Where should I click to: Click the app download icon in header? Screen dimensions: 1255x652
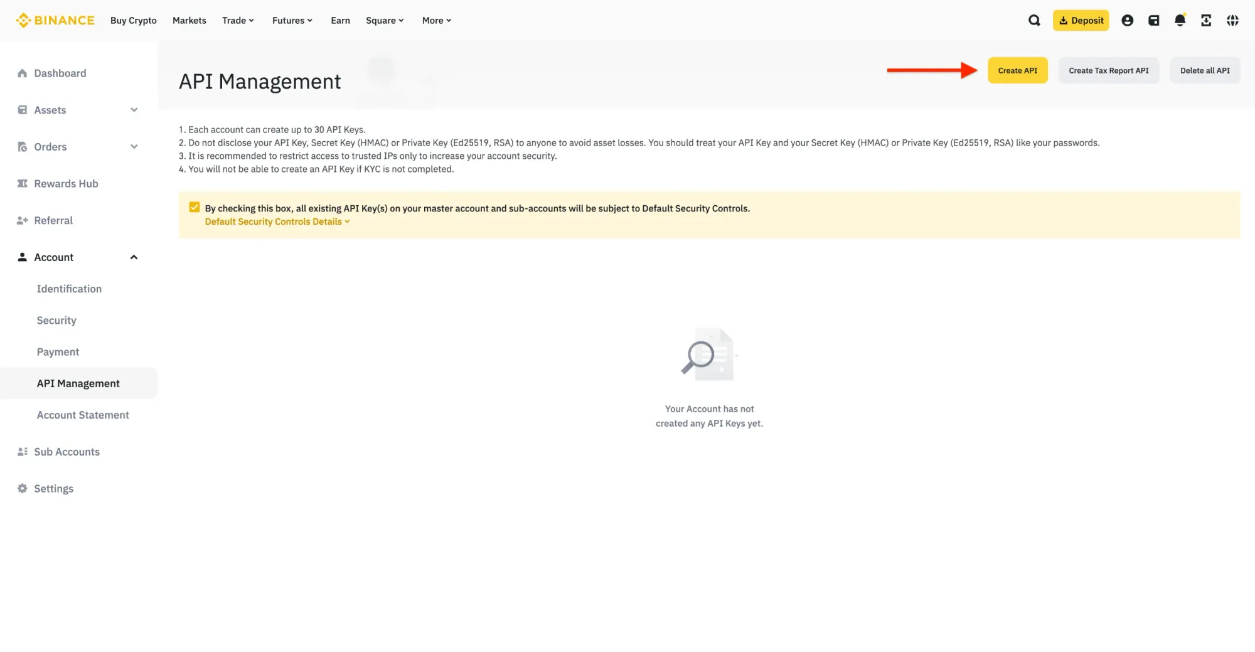coord(1206,21)
